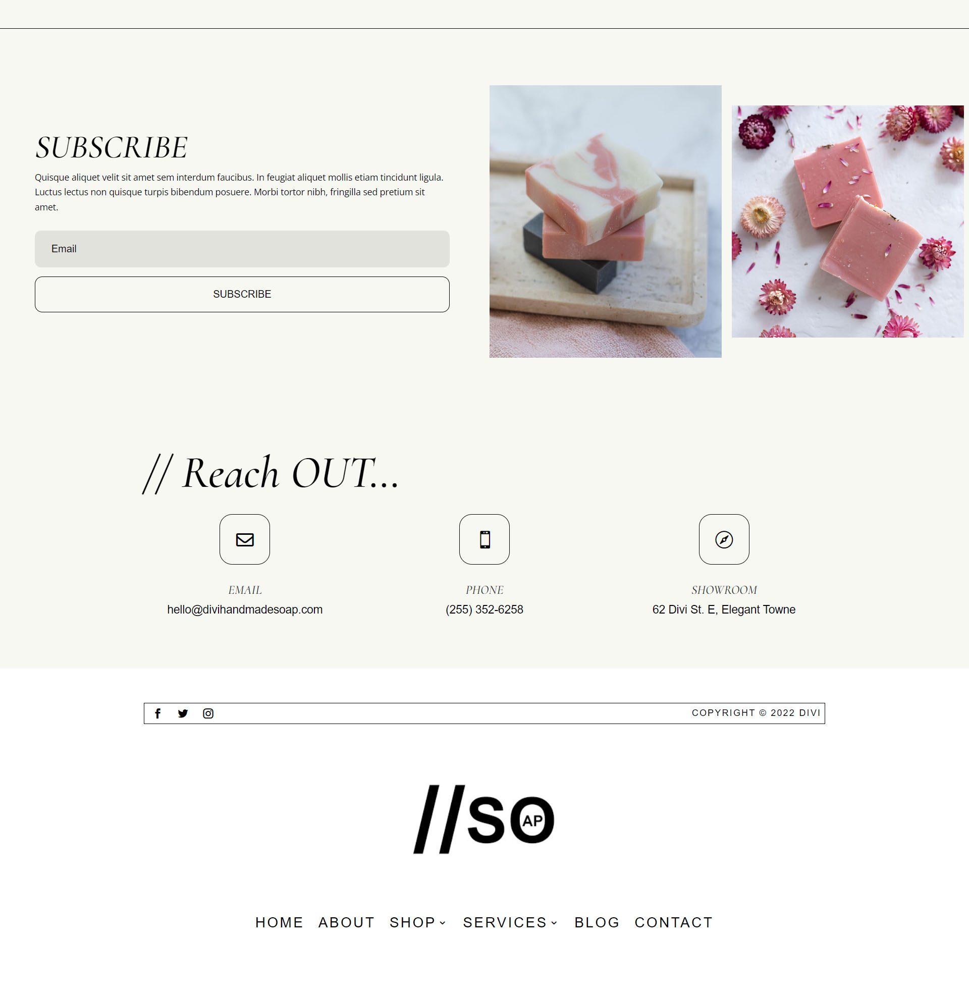Click the phone mobile icon
This screenshot has height=998, width=969.
point(484,539)
